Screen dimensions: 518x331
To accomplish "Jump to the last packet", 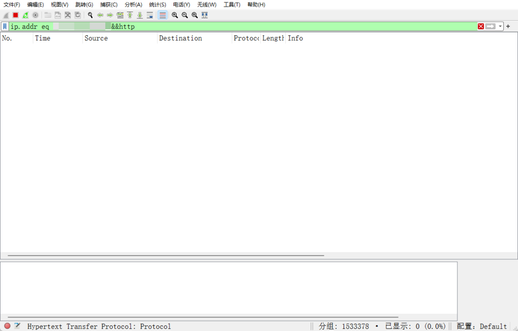I will [x=140, y=15].
